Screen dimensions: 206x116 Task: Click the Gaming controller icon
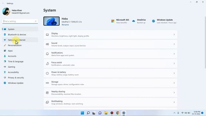click(5, 67)
